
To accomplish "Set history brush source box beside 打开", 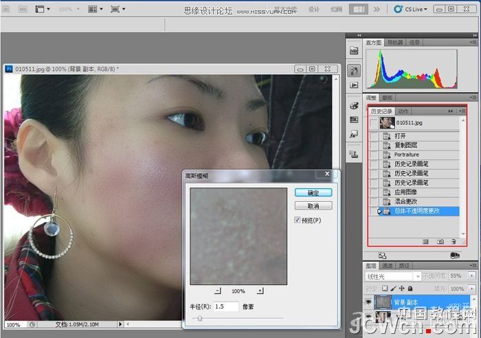I will pyautogui.click(x=373, y=136).
